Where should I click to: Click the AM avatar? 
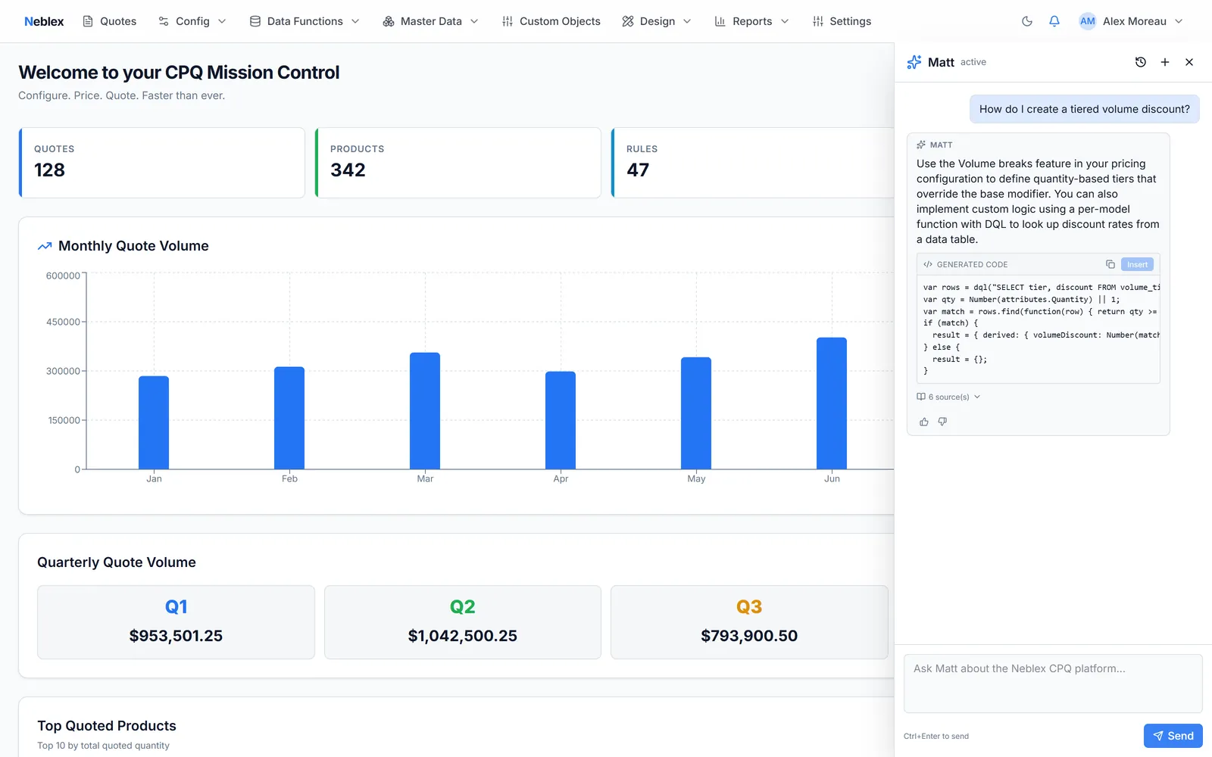(1088, 21)
